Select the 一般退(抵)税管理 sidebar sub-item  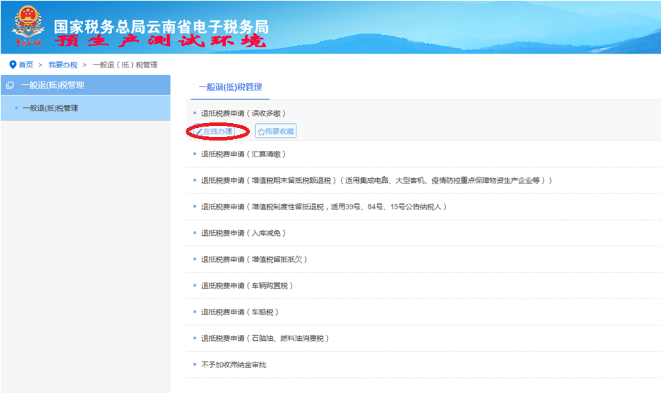(x=50, y=109)
